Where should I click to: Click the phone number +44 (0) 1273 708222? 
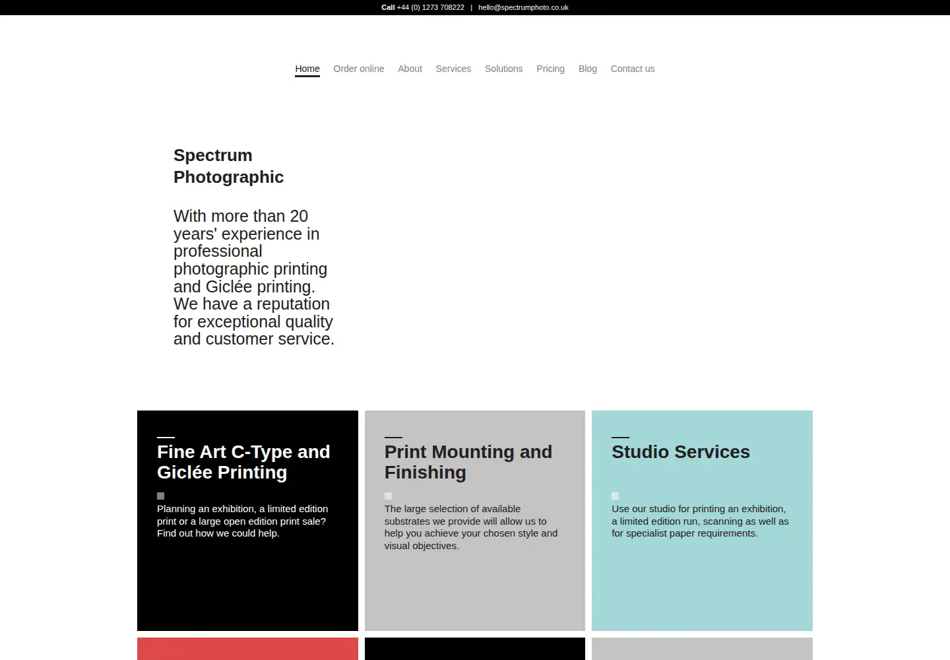[430, 7]
